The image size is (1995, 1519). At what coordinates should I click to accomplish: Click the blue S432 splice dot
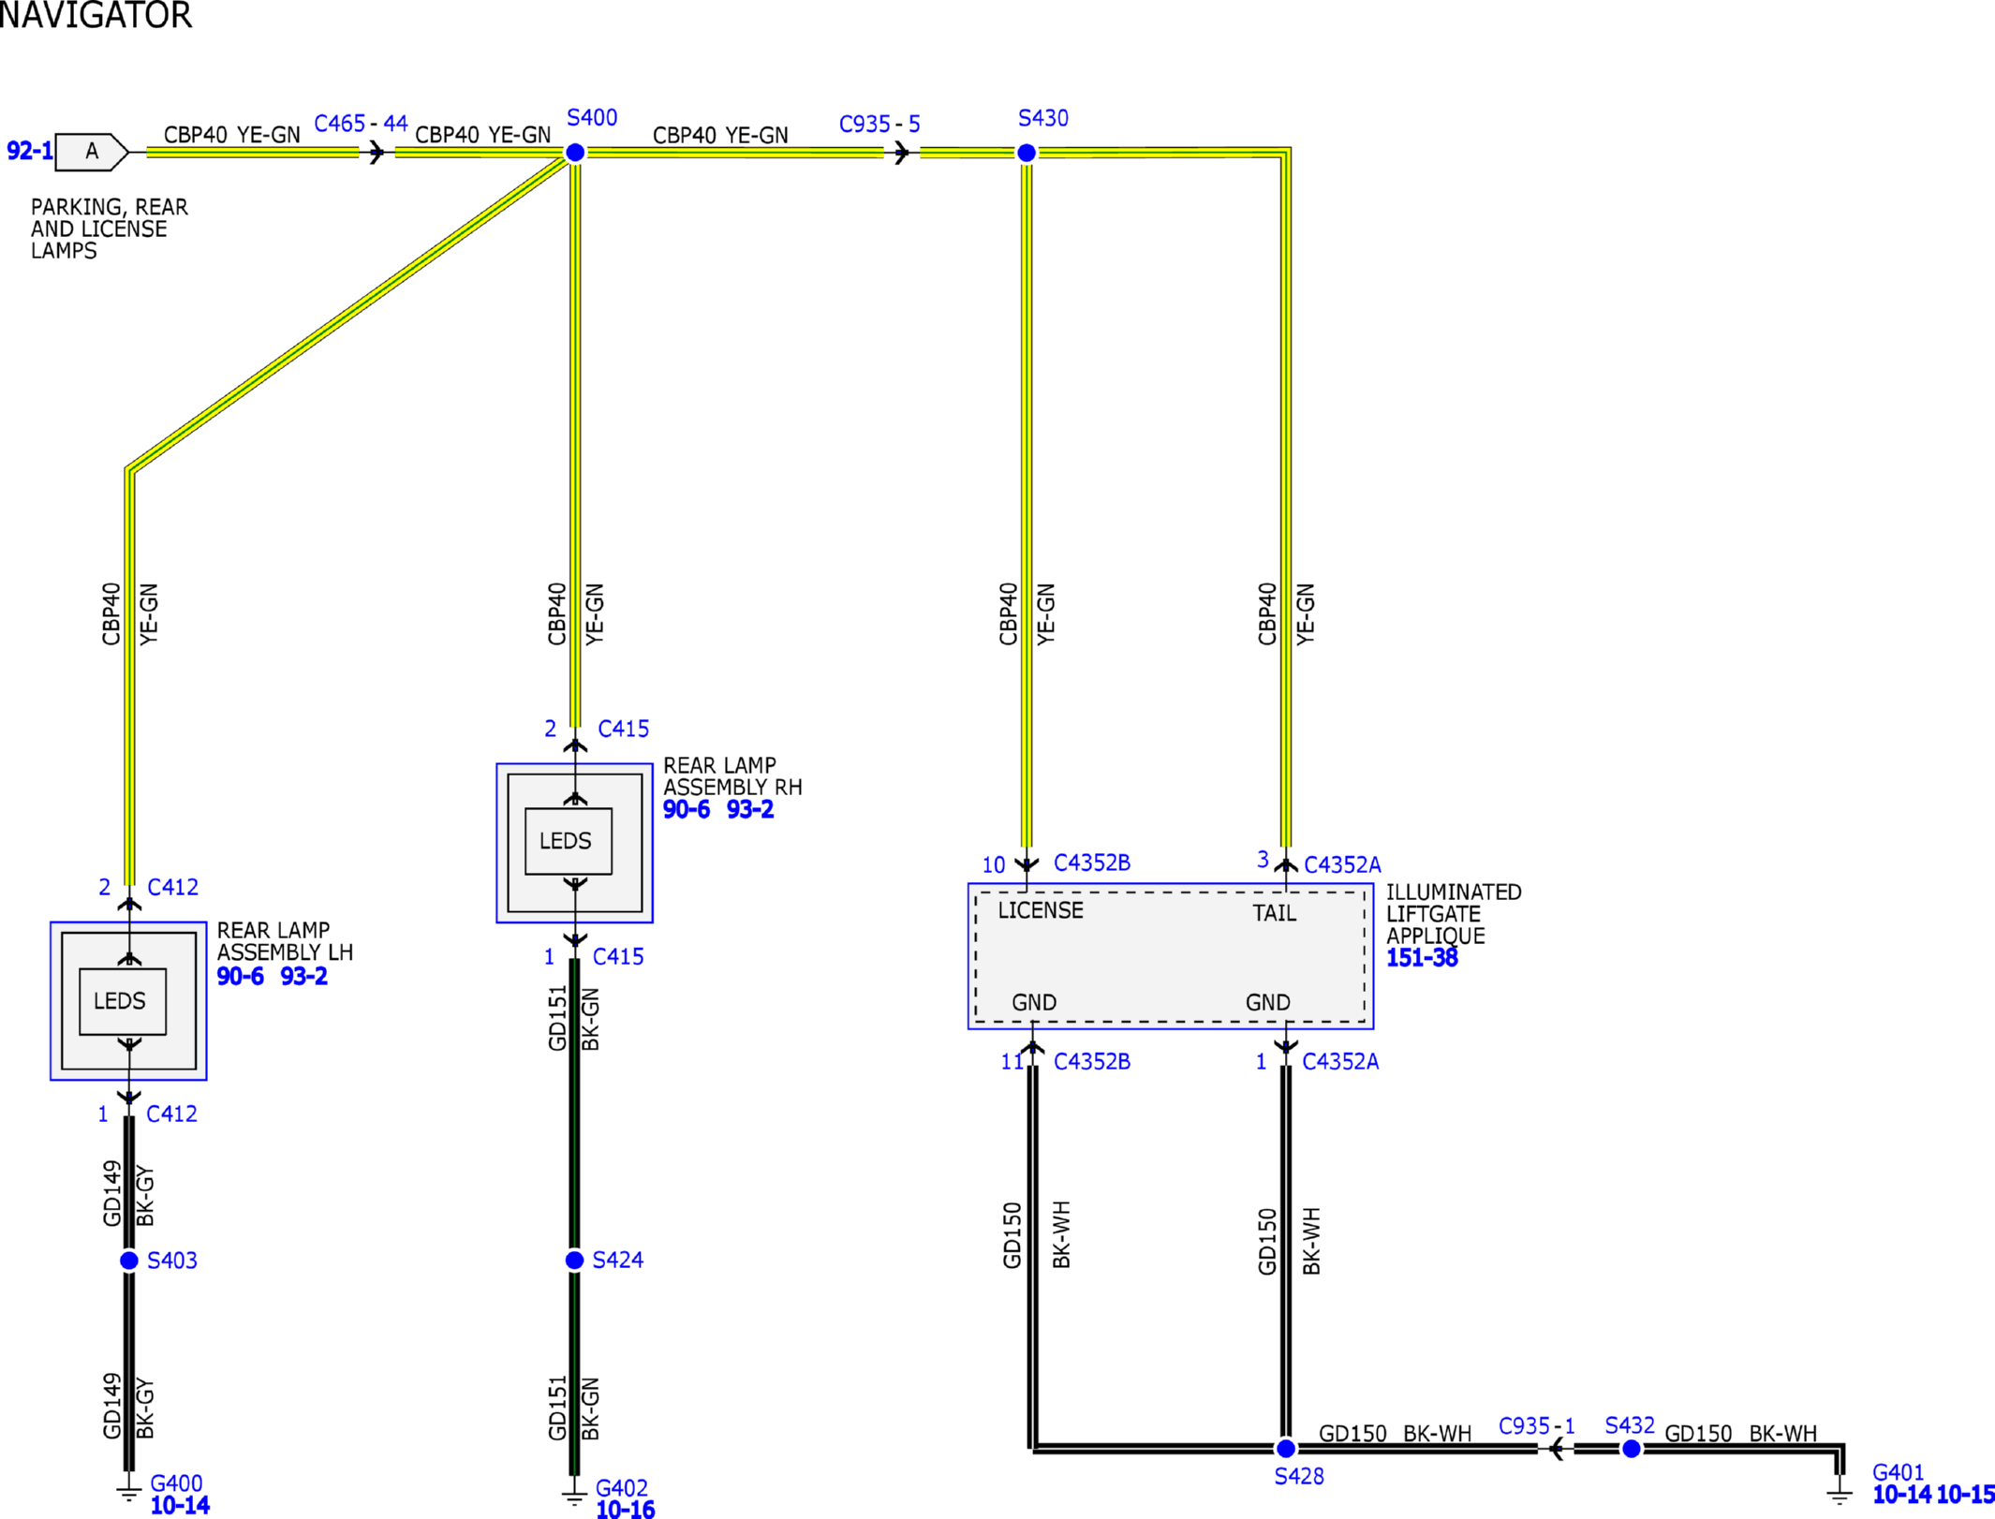1632,1449
